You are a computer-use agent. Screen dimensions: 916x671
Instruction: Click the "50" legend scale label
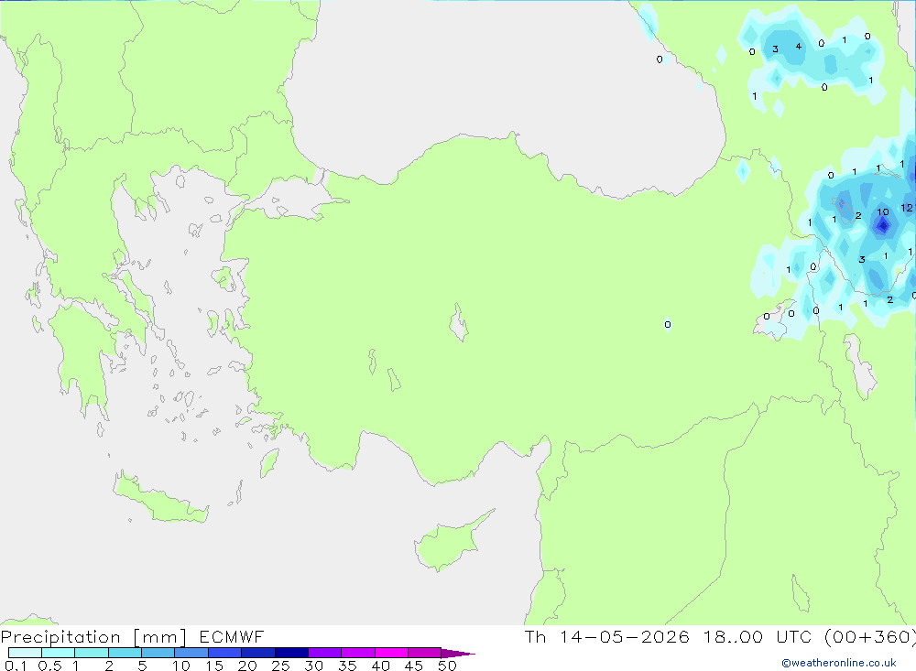447,666
